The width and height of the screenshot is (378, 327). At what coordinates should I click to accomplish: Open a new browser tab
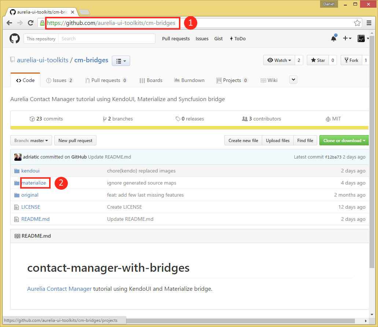(84, 12)
